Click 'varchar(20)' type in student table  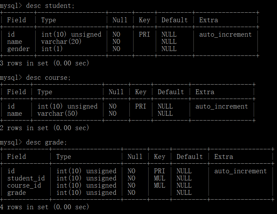[x=61, y=42]
